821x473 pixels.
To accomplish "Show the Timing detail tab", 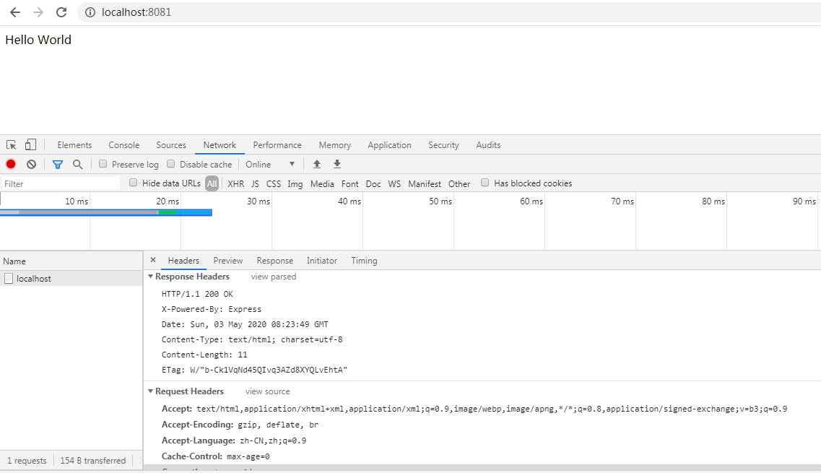I will (365, 261).
